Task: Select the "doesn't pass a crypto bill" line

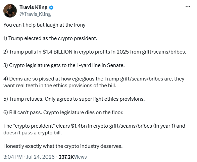Action: pyautogui.click(x=33, y=133)
